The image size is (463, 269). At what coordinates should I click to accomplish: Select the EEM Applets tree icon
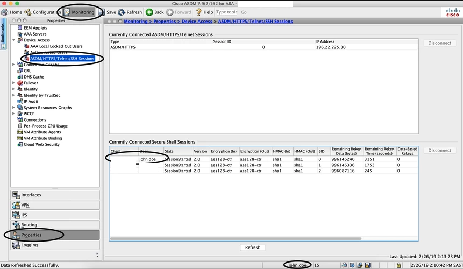20,28
